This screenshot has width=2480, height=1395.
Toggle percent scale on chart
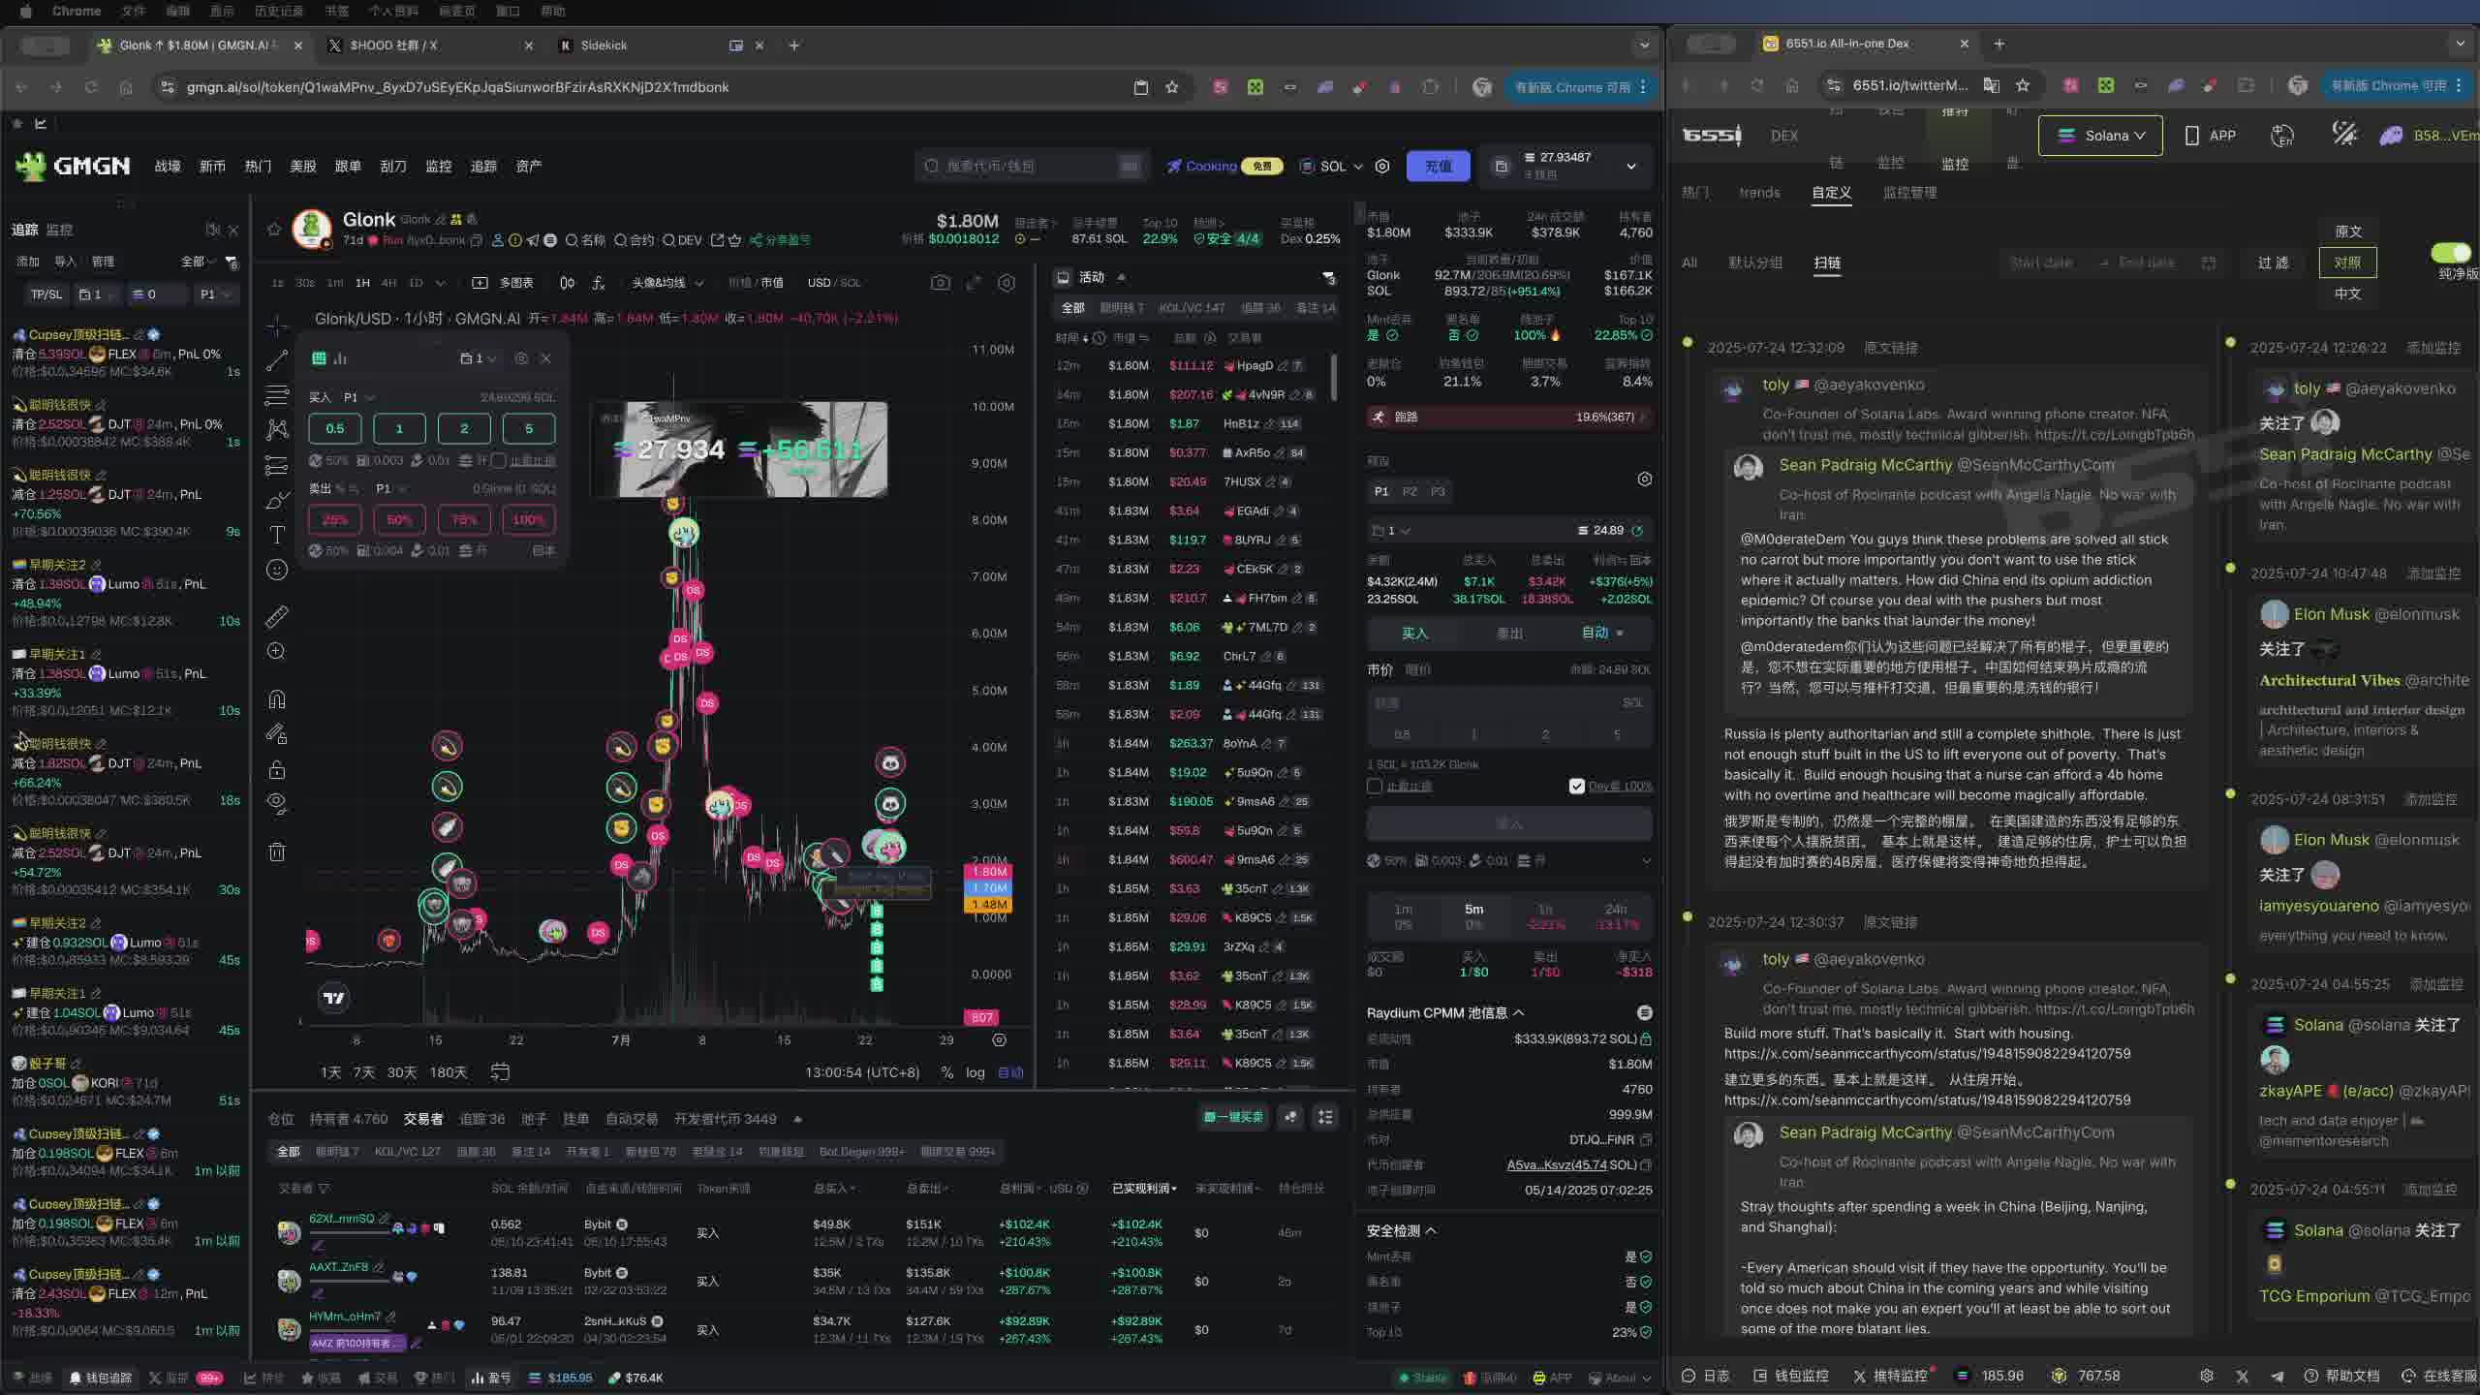946,1072
